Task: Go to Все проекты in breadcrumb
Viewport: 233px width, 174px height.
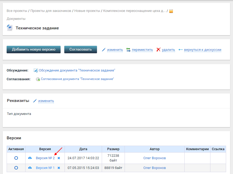Action: click(x=17, y=11)
